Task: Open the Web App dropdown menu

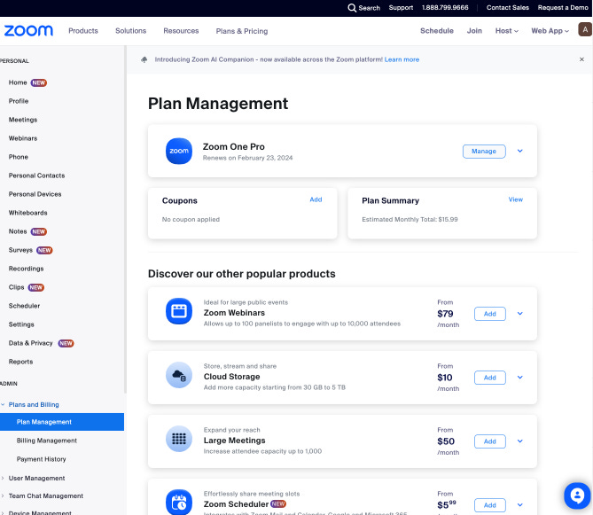Action: pos(550,31)
